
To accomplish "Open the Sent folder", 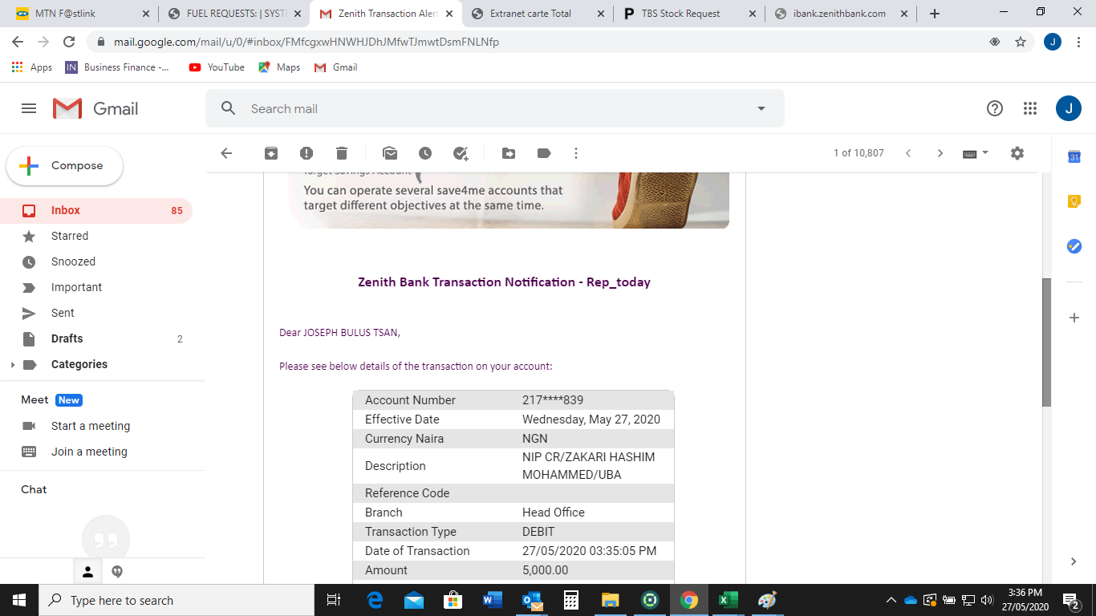I will 96,314.
